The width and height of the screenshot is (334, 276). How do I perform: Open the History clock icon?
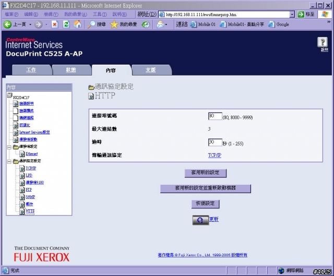146,24
